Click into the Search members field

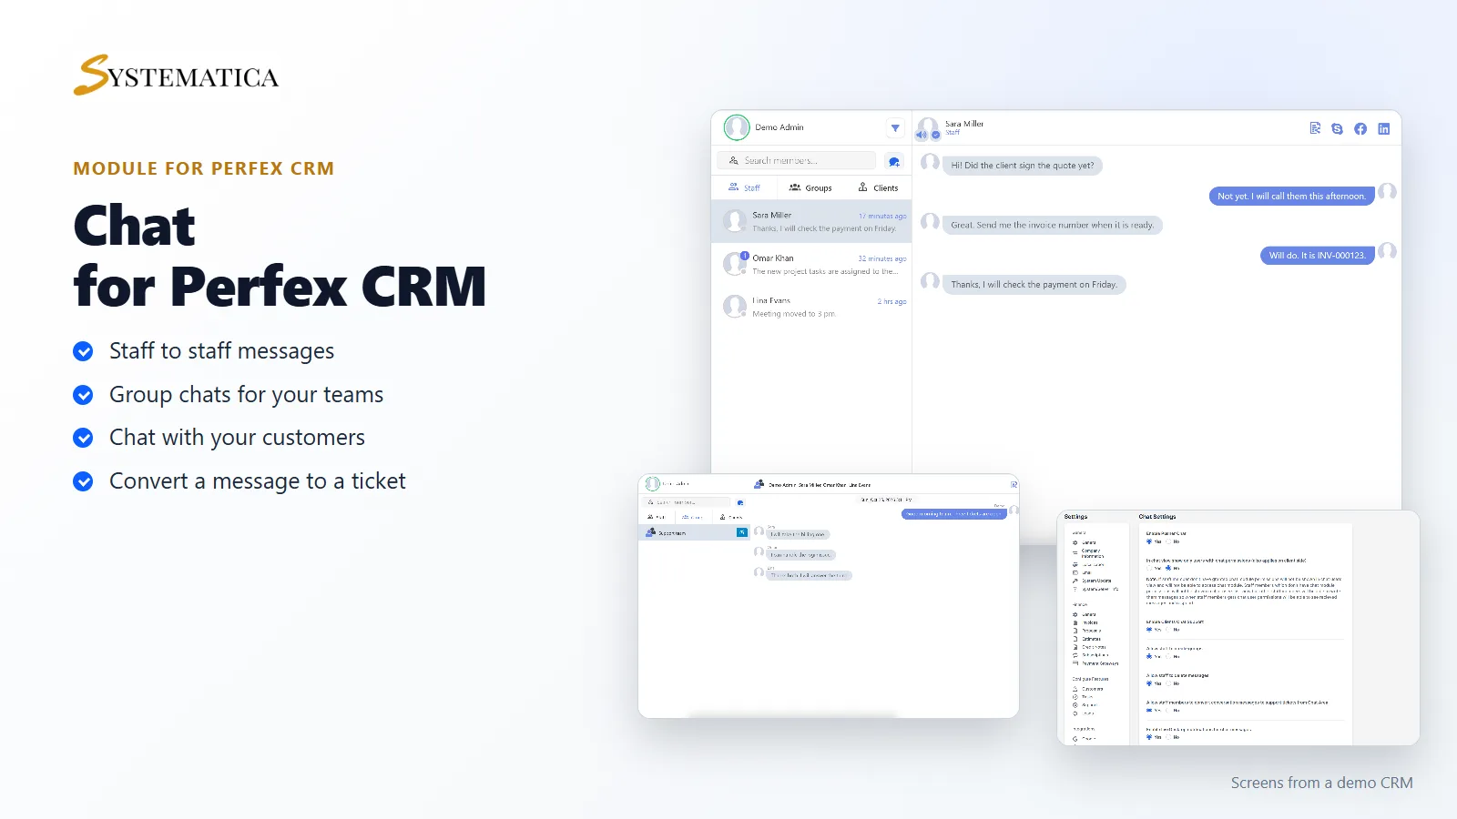797,161
